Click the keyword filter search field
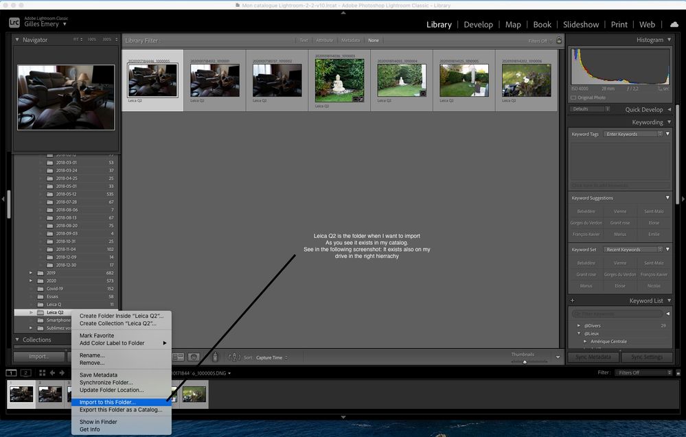 (617, 314)
